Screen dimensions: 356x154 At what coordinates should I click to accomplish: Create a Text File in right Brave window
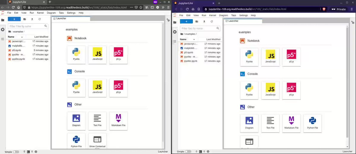click(x=270, y=123)
